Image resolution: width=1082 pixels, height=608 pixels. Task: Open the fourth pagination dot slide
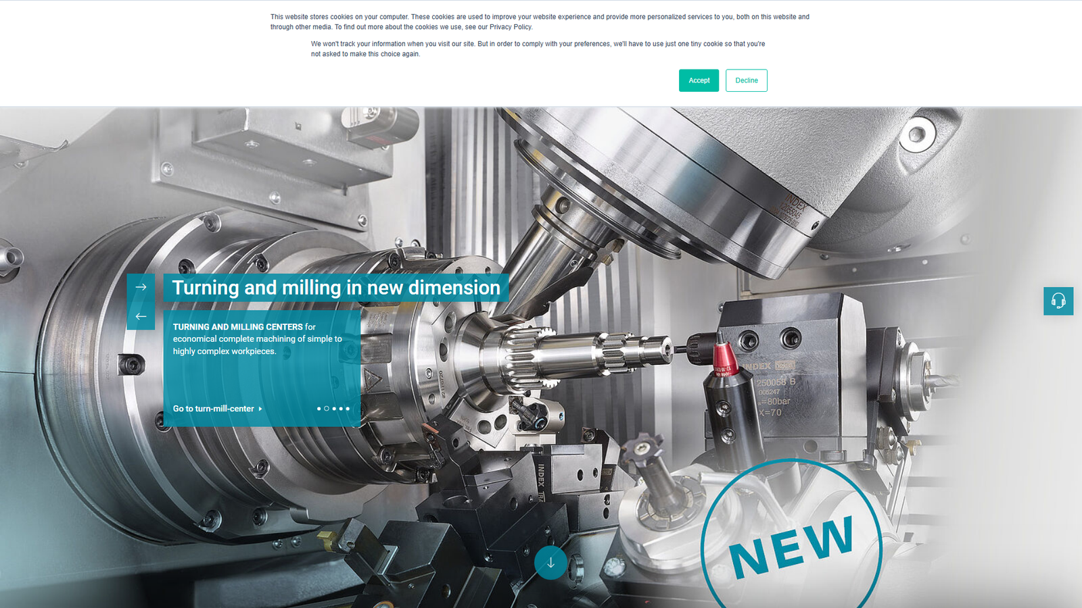341,408
